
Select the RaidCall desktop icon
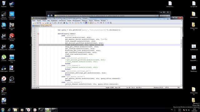(x=4, y=101)
